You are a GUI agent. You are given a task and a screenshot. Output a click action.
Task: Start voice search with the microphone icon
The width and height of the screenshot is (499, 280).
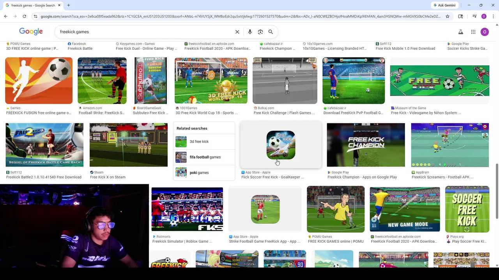tap(250, 32)
